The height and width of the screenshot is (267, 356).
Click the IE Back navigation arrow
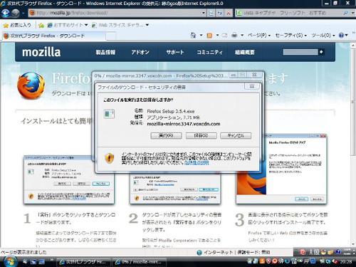(x=6, y=13)
